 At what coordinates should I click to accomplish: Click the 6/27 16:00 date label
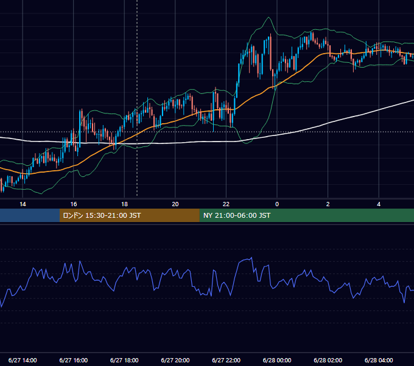click(x=74, y=360)
